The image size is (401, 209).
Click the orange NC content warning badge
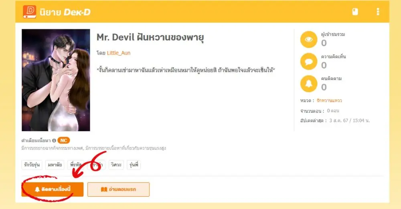click(x=64, y=141)
